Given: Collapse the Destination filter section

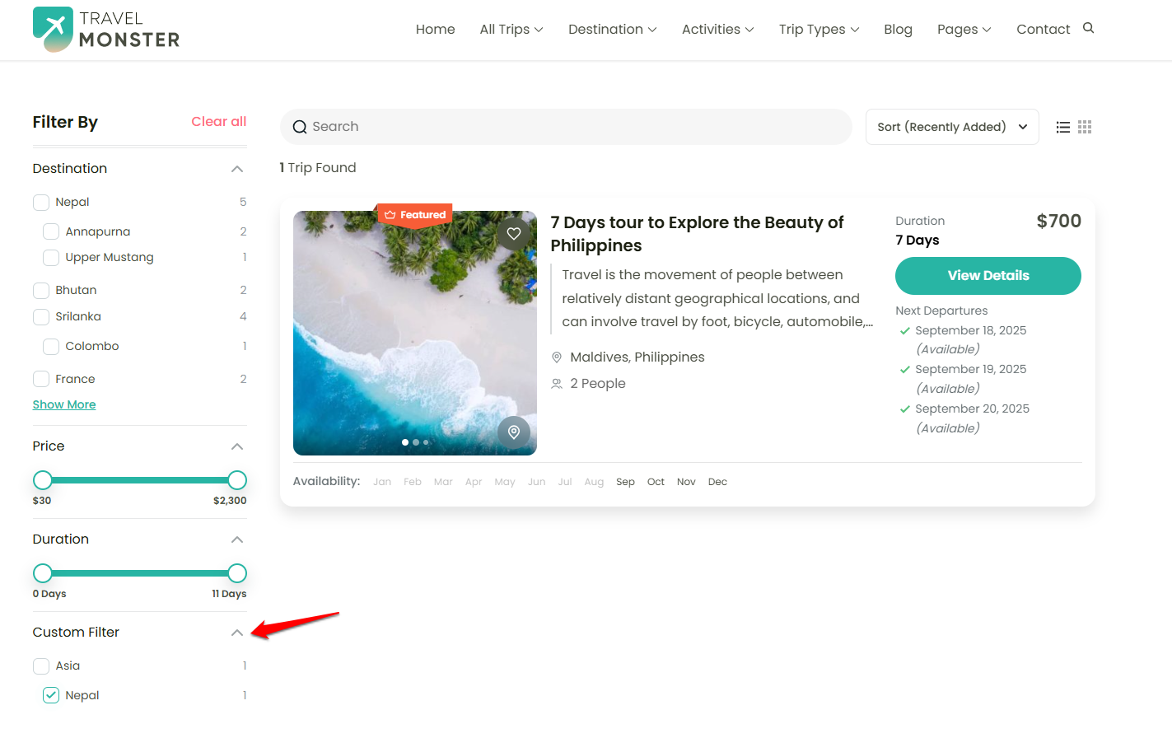Looking at the screenshot, I should click(x=236, y=168).
